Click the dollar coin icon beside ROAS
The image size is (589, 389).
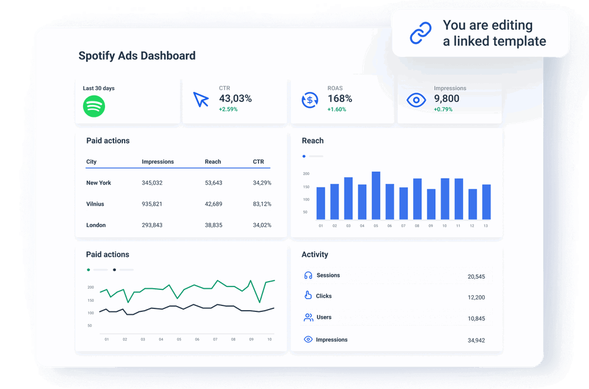[x=309, y=100]
